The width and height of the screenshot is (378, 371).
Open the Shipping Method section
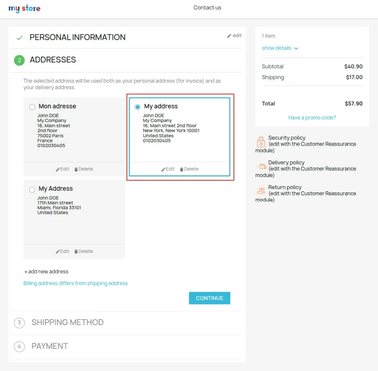coord(67,322)
